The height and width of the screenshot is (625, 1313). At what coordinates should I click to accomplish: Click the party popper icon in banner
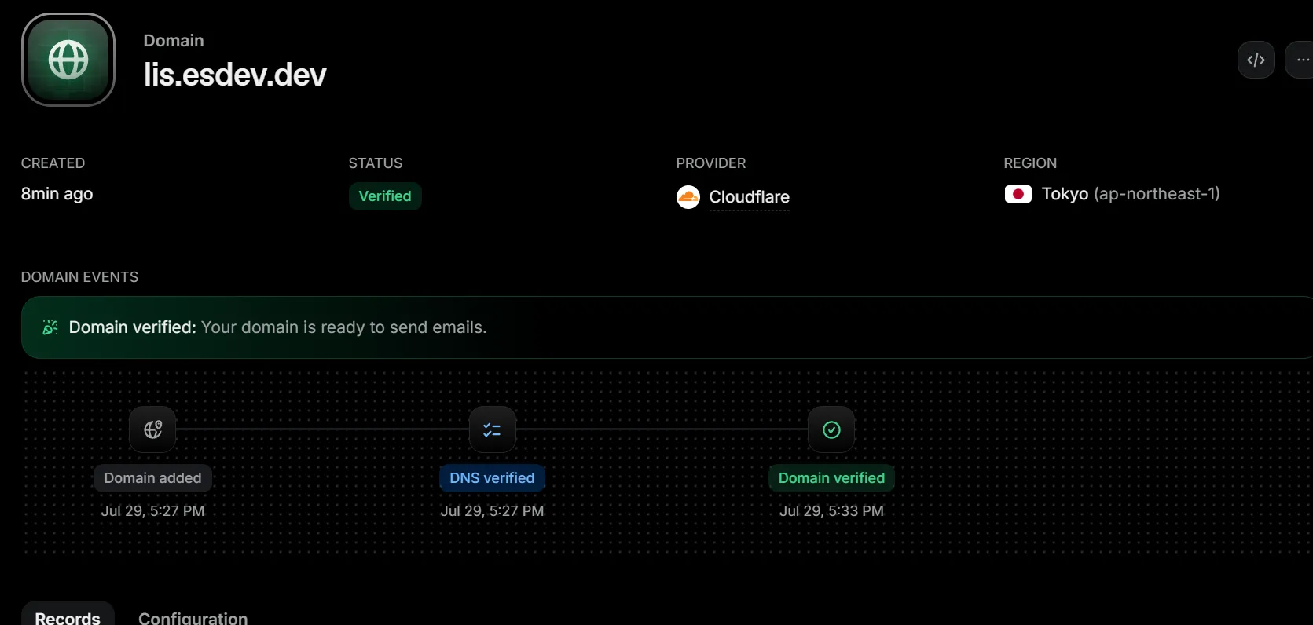(x=50, y=327)
